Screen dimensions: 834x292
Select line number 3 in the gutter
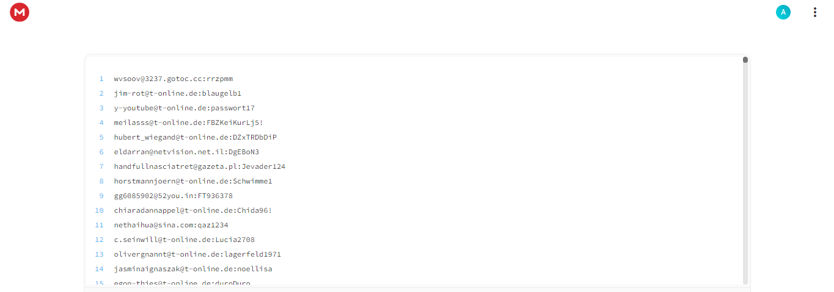click(x=101, y=108)
